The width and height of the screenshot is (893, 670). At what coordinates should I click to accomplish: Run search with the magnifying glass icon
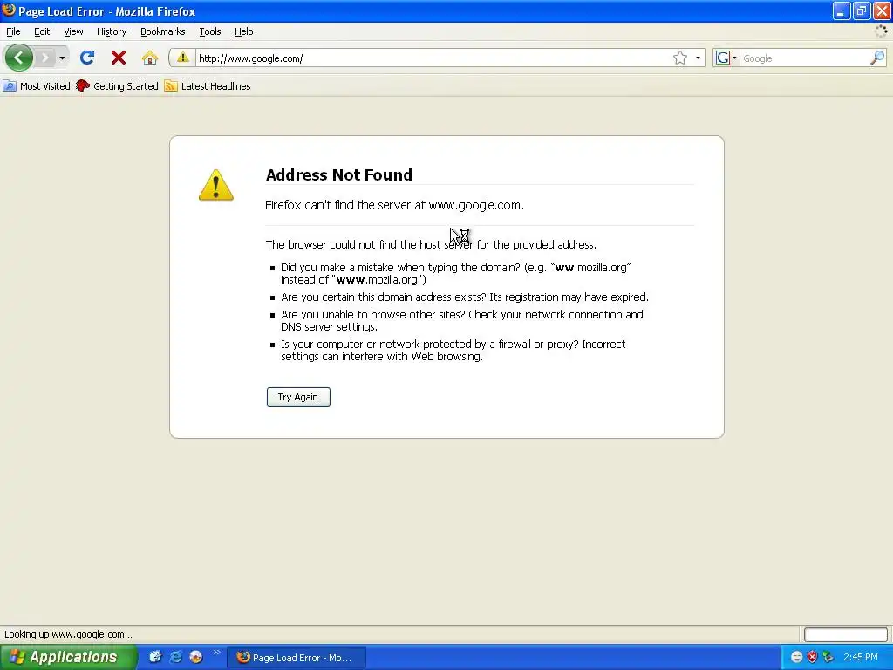[877, 58]
